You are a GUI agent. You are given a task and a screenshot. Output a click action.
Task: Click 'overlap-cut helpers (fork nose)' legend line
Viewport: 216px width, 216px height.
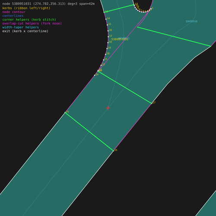[32, 23]
